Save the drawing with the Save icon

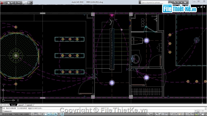[16, 3]
